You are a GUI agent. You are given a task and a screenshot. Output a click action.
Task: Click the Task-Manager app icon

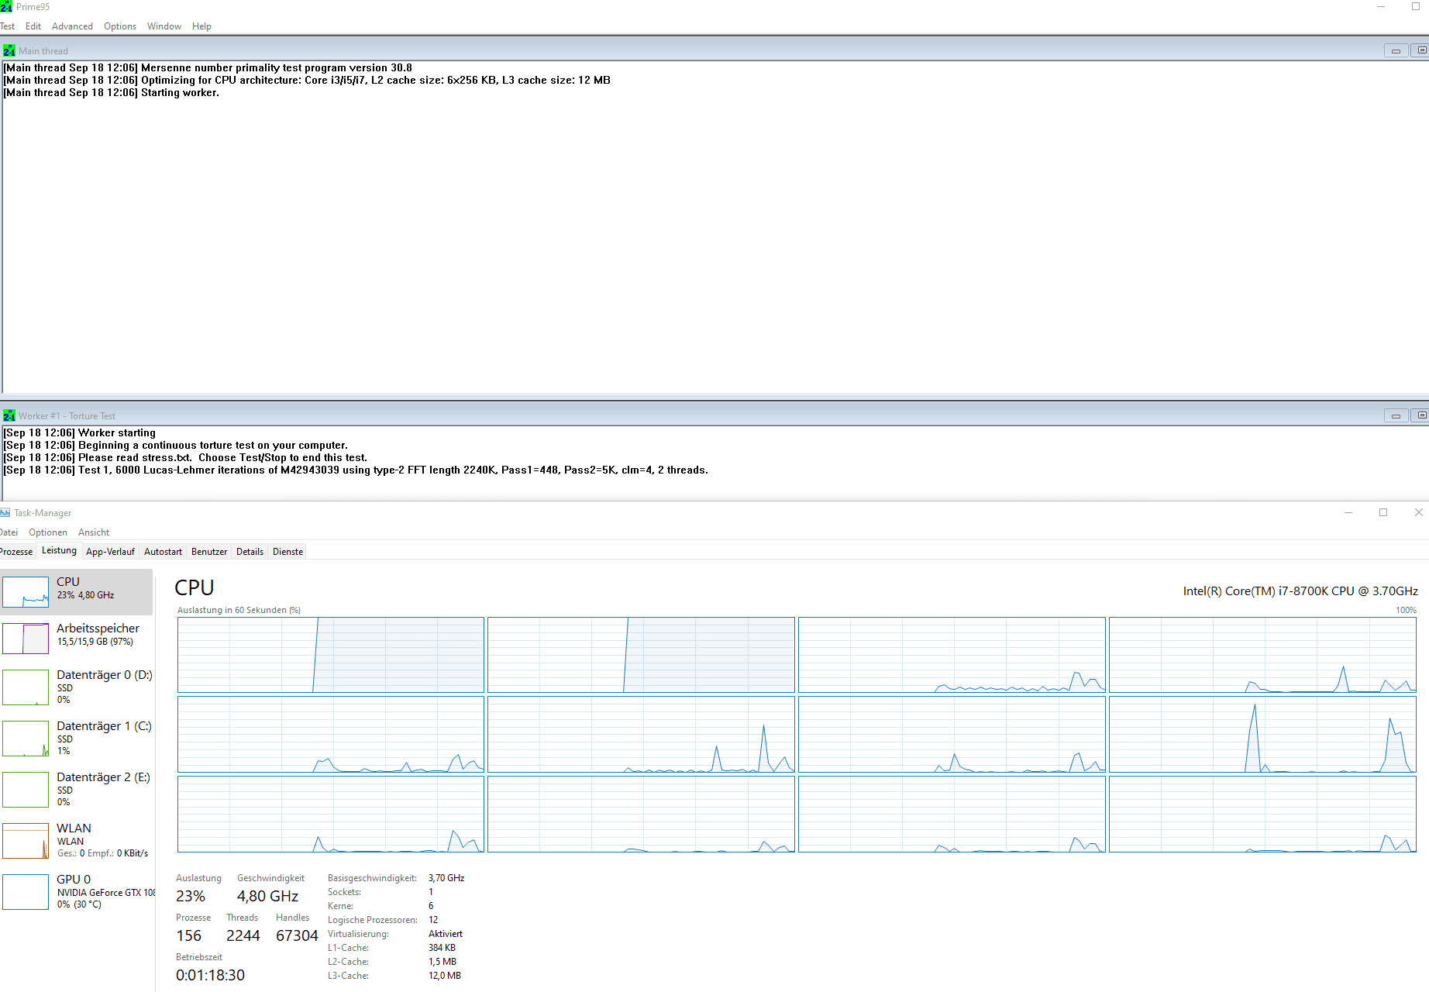5,513
